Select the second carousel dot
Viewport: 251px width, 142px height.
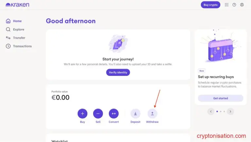(221, 111)
